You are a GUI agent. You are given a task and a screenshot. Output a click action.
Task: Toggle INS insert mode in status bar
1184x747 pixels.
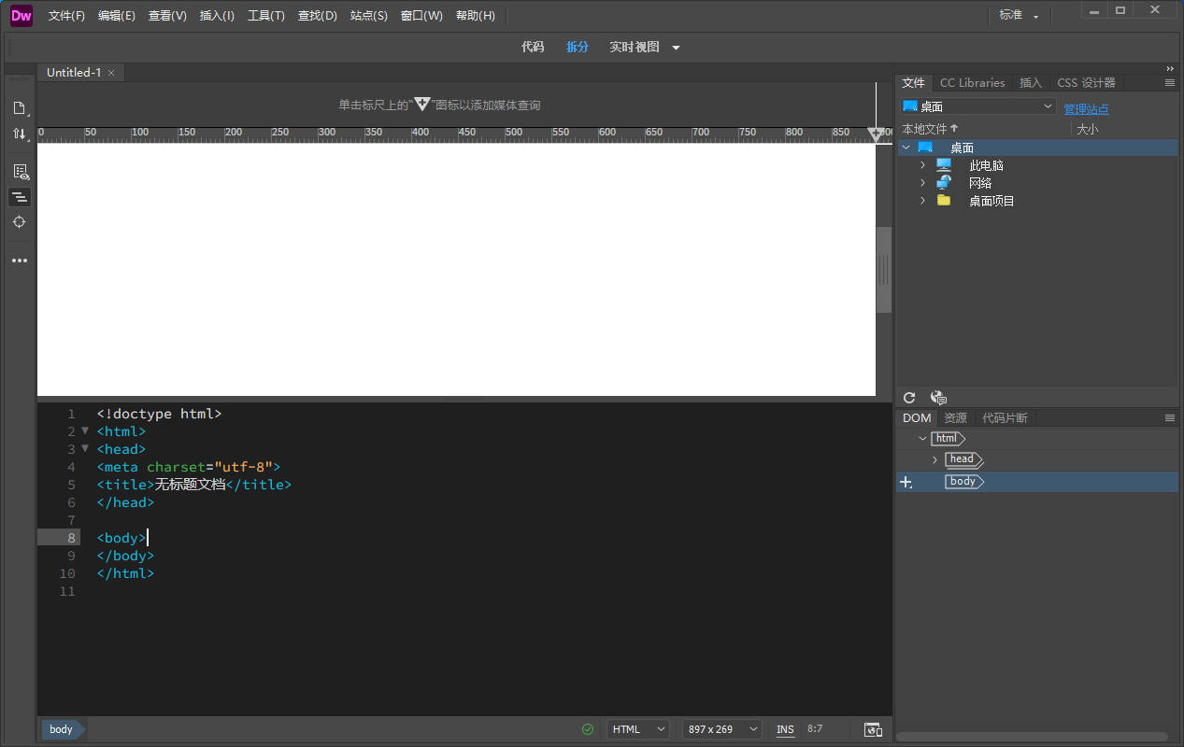coord(785,729)
